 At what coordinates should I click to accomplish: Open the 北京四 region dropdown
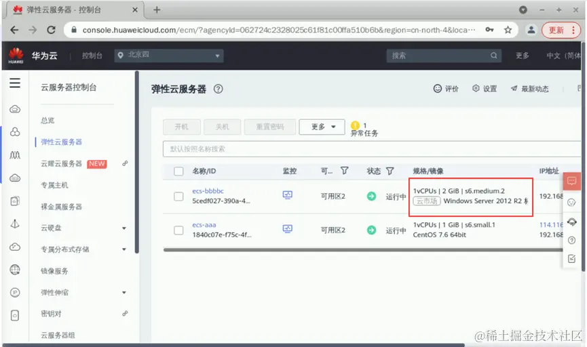(169, 56)
